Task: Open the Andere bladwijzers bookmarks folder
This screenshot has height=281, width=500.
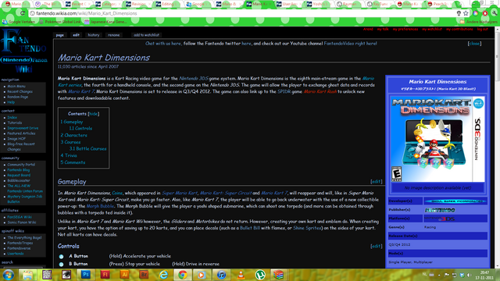Action: click(x=478, y=22)
